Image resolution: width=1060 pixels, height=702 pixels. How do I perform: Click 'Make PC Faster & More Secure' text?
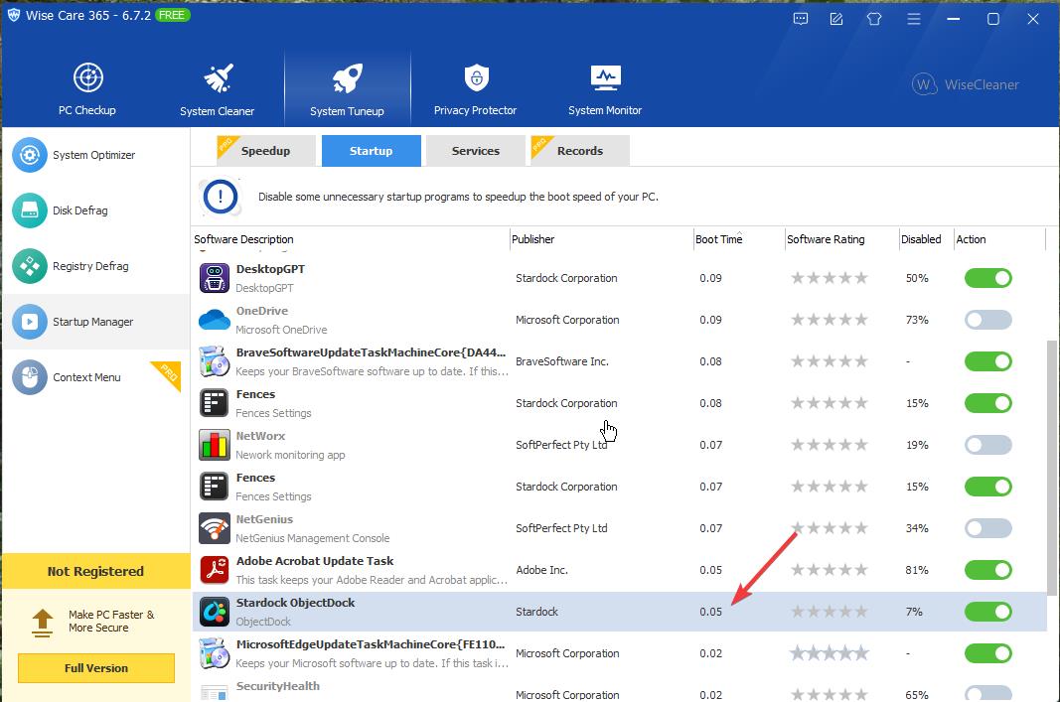pyautogui.click(x=111, y=621)
